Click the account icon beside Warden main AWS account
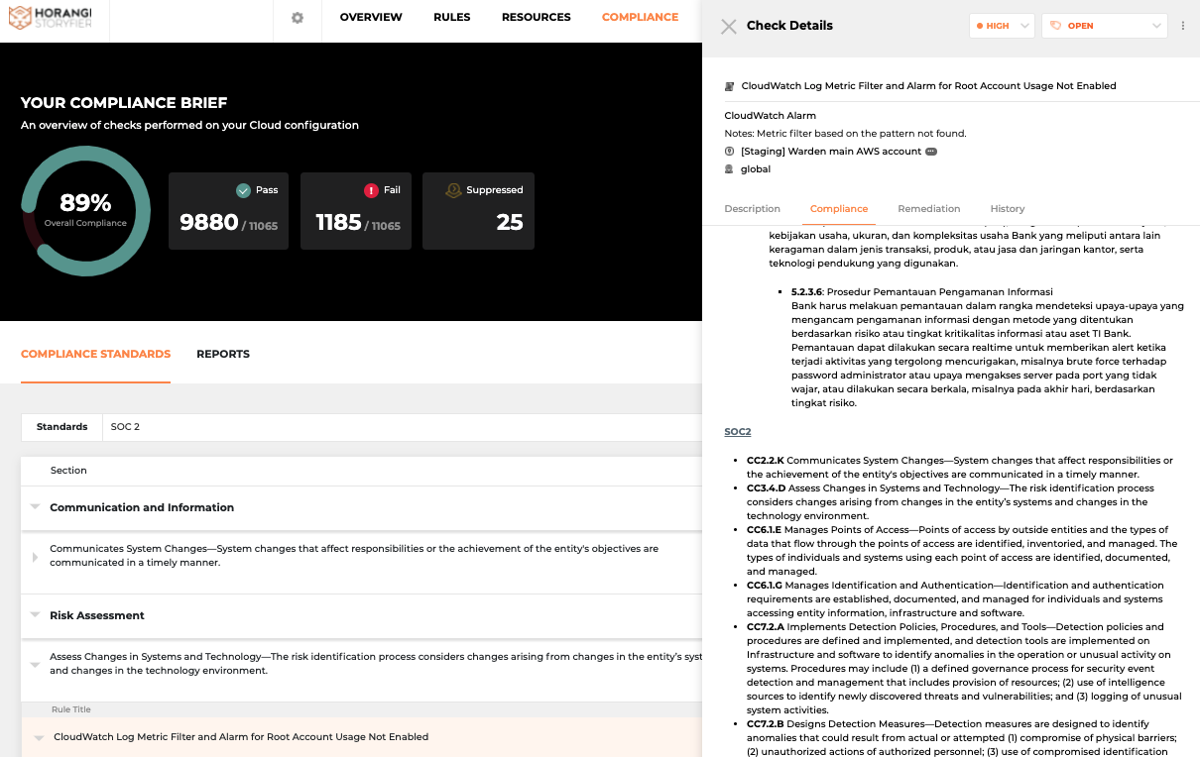 730,152
